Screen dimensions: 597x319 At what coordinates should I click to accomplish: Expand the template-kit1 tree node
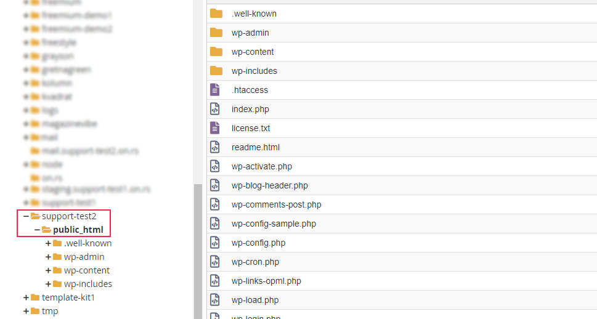(26, 297)
